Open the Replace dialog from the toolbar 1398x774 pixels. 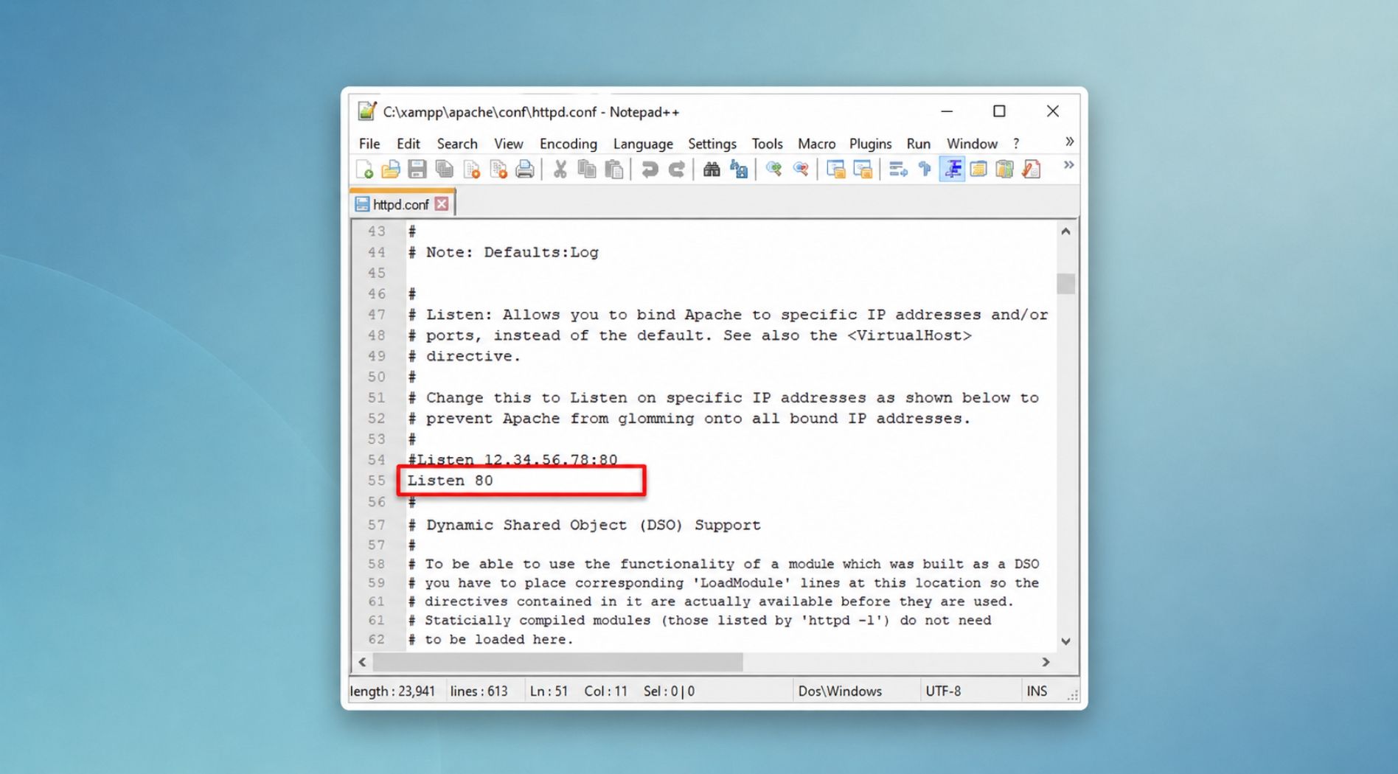[738, 170]
